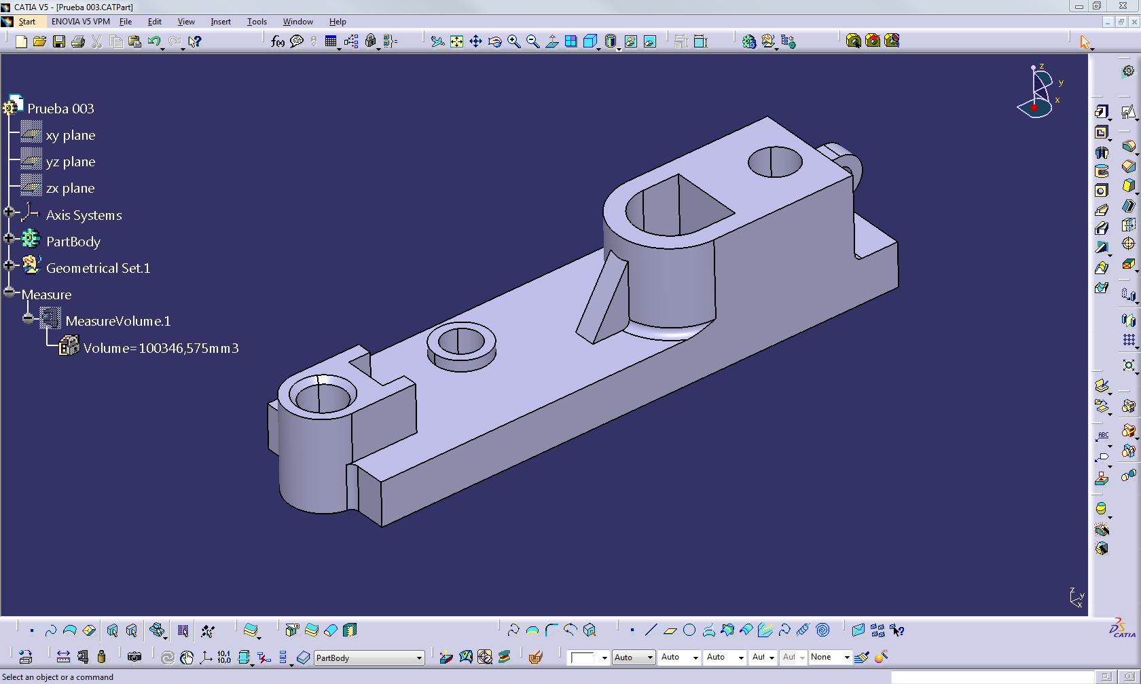This screenshot has width=1141, height=684.
Task: Open the ENOVIA V5 VPM menu
Action: pyautogui.click(x=80, y=22)
